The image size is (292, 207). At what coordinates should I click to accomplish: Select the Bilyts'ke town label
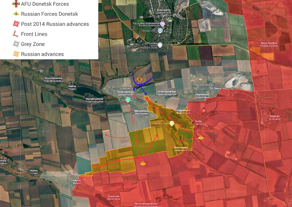(x=275, y=118)
